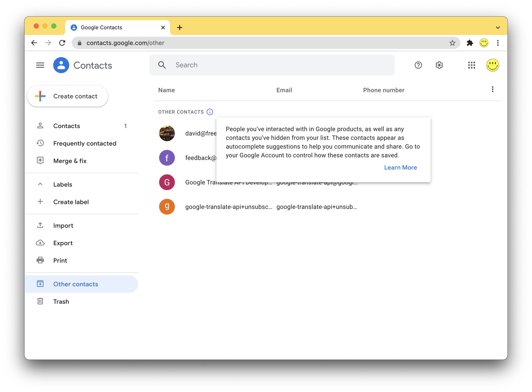Open google-translate-api+unsubsc… contact name

click(x=229, y=207)
